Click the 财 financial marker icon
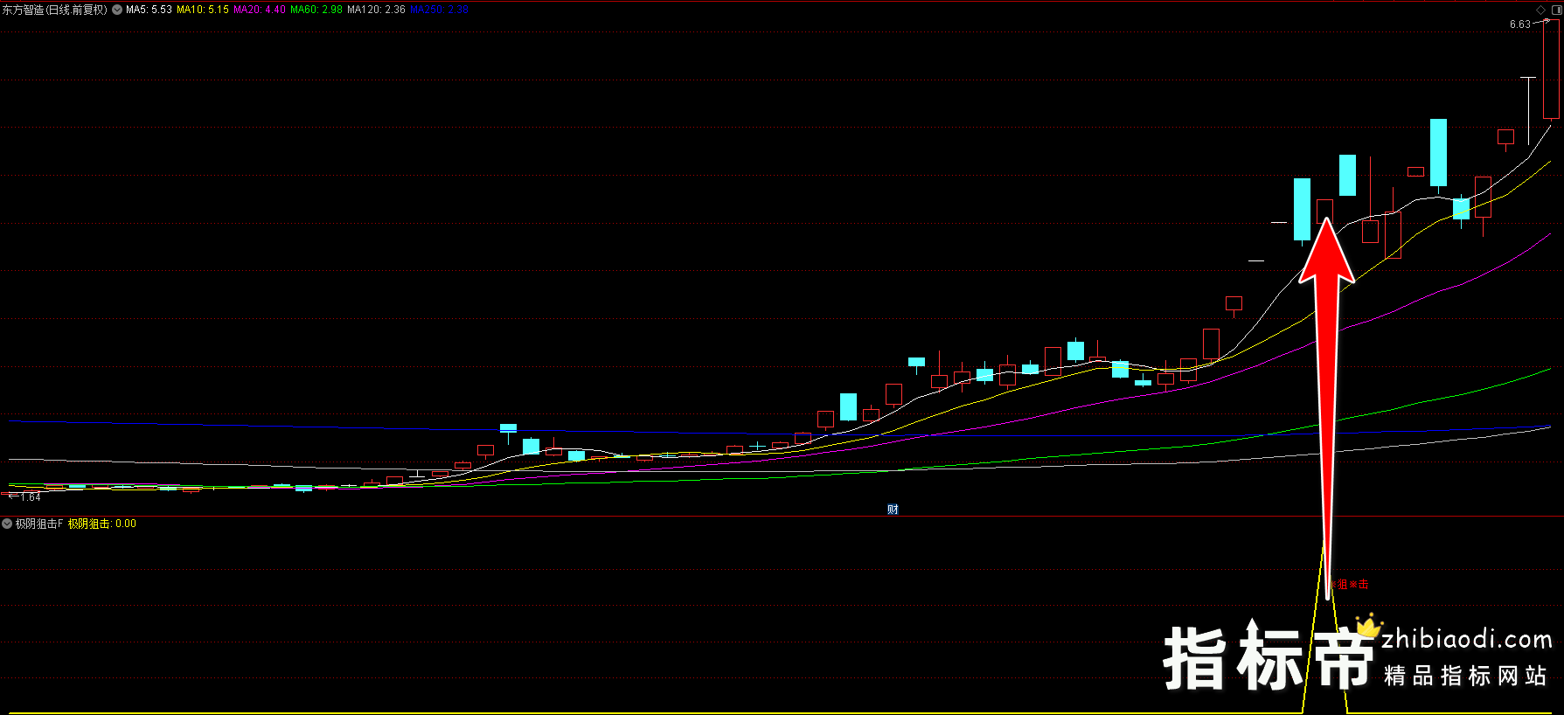 click(893, 510)
